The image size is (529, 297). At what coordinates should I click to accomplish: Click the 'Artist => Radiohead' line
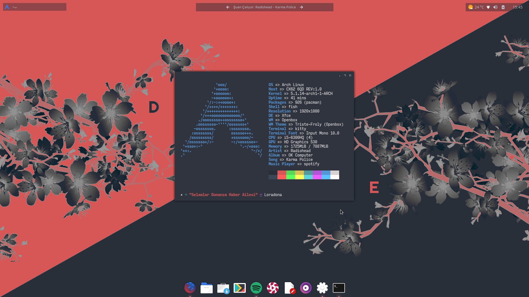[290, 151]
